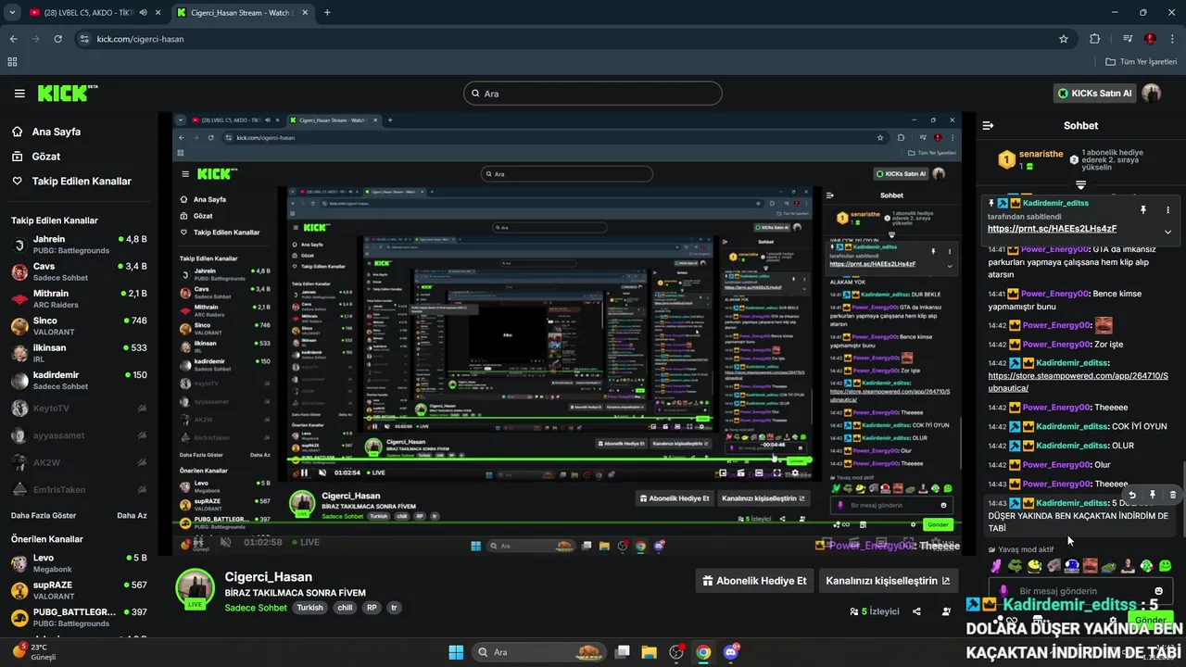
Task: Open Sinco VALORANT channel
Action: pyautogui.click(x=79, y=326)
